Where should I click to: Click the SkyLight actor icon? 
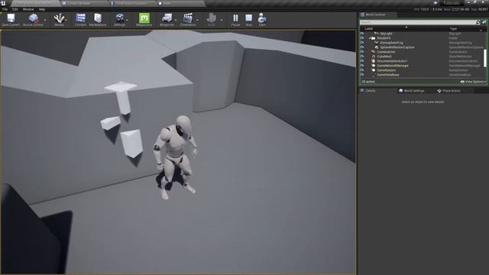click(377, 34)
